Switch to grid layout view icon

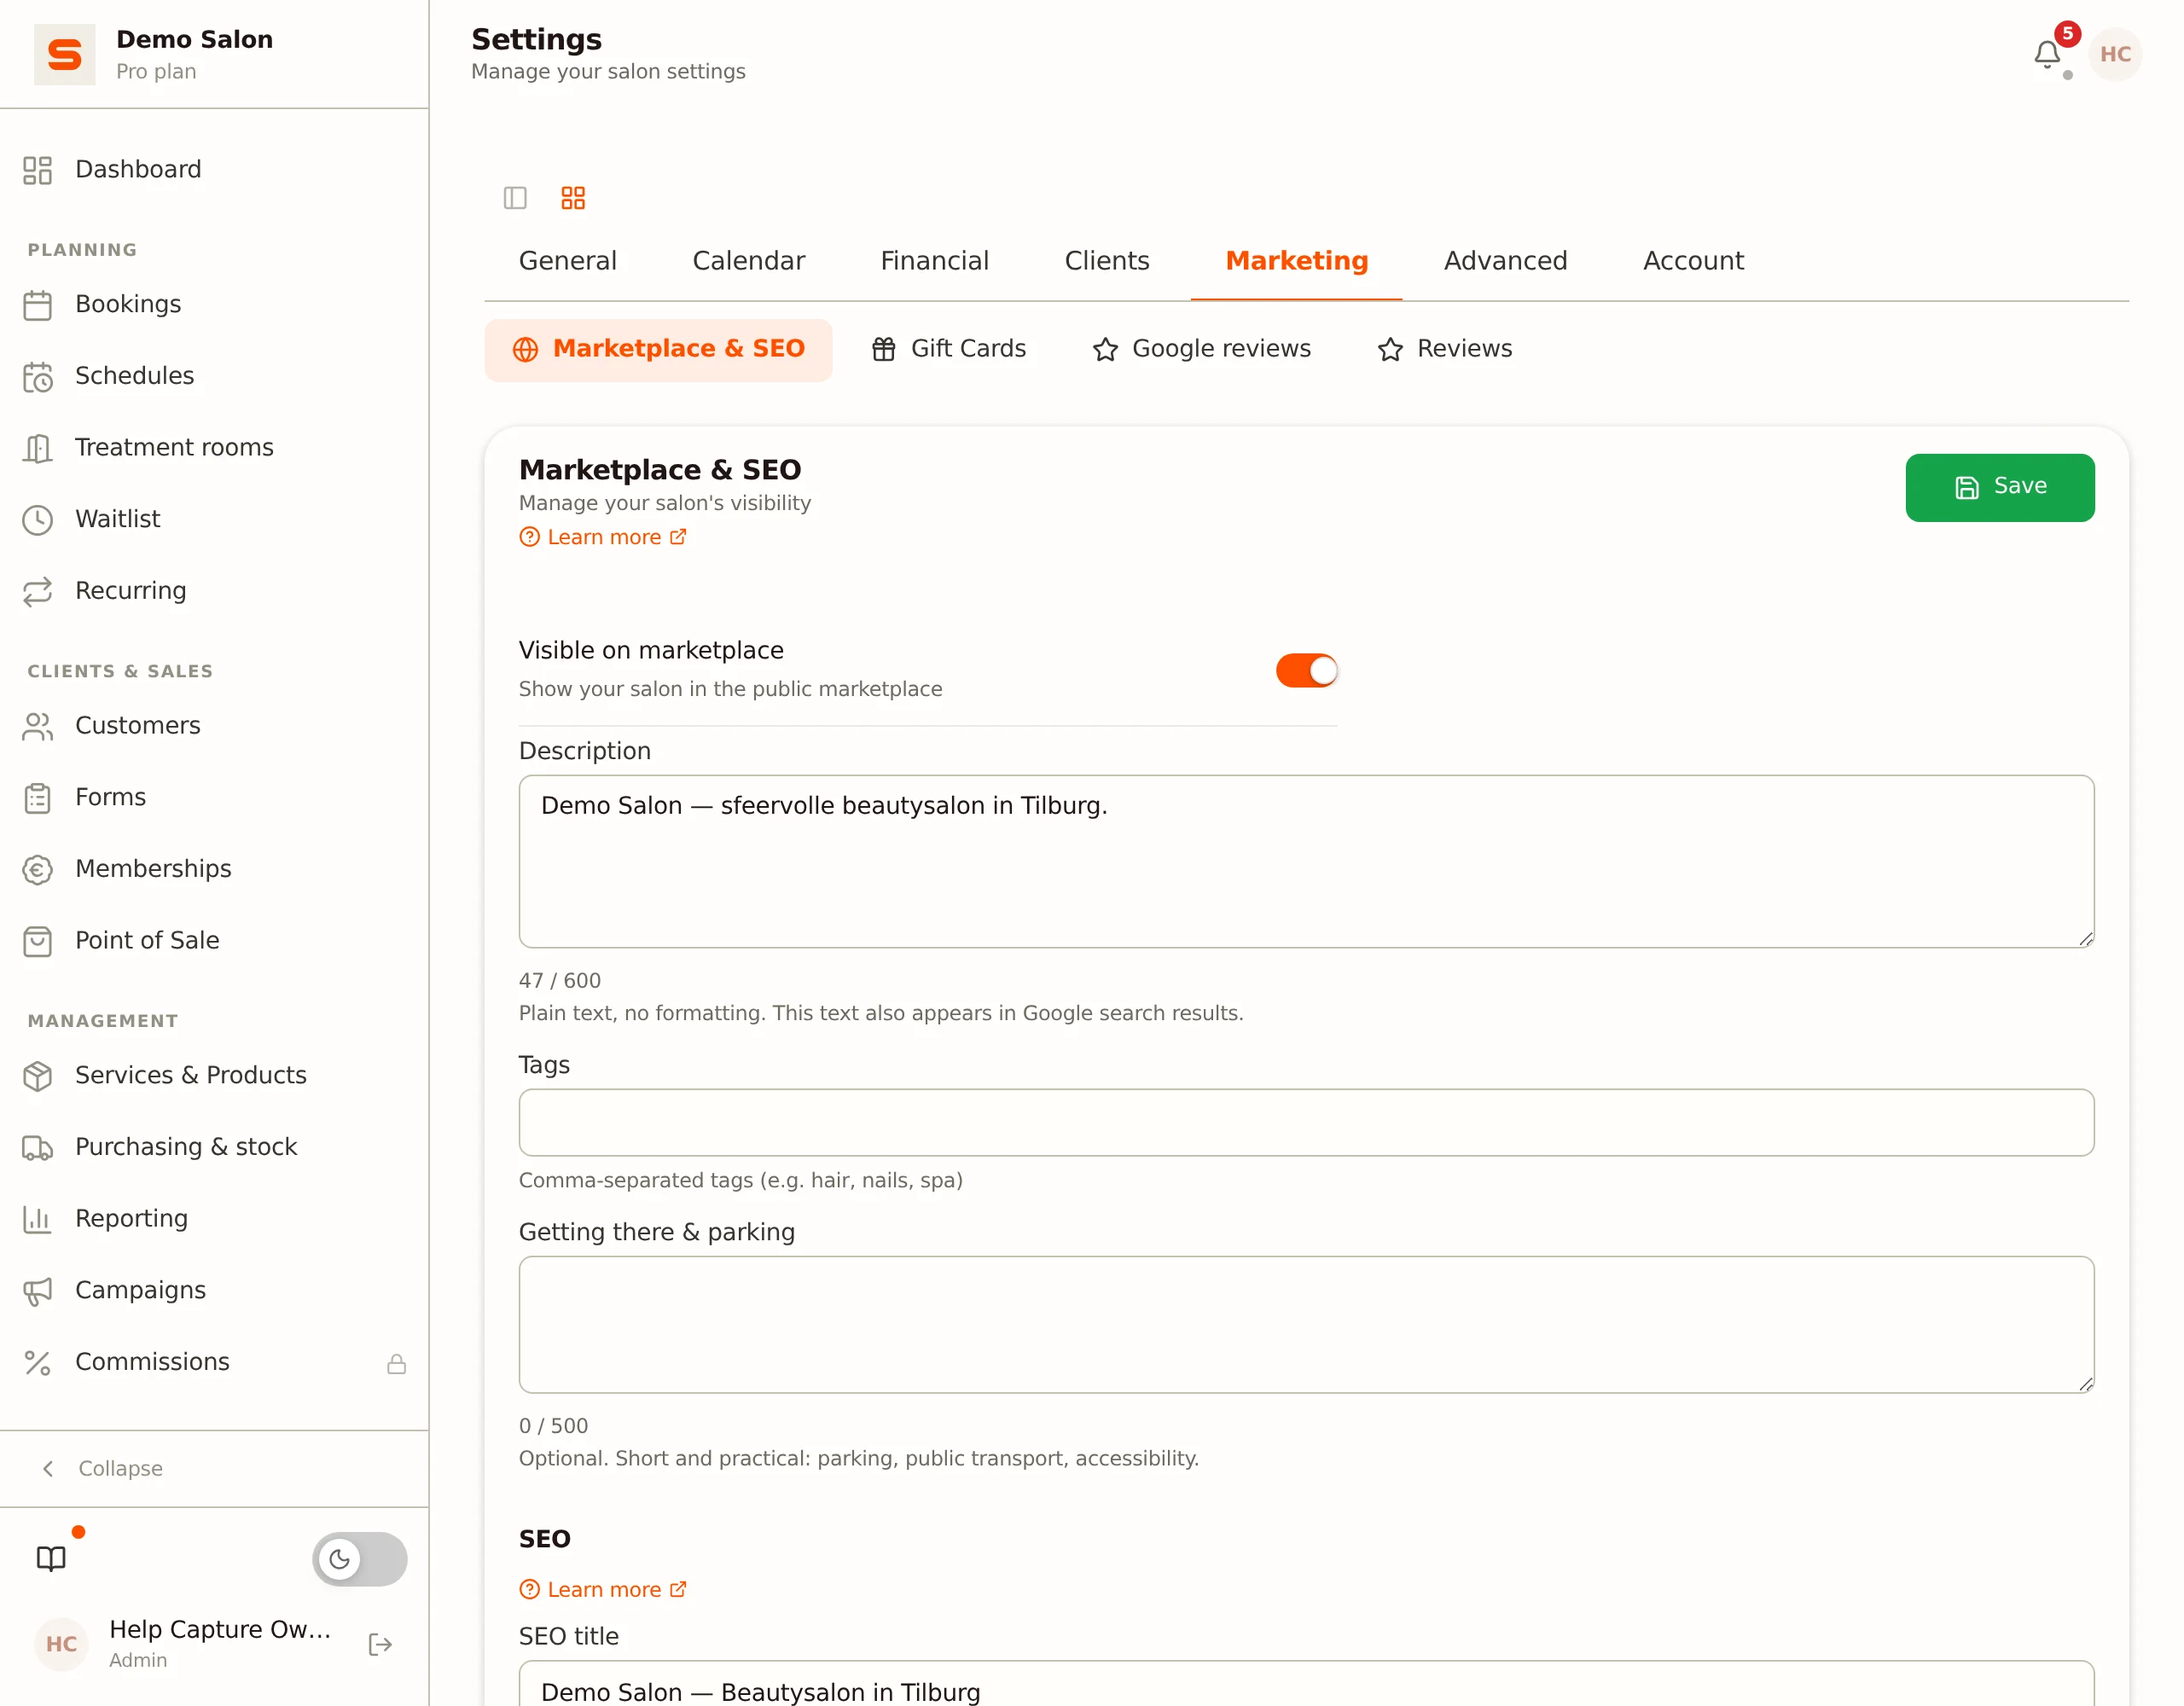click(573, 198)
